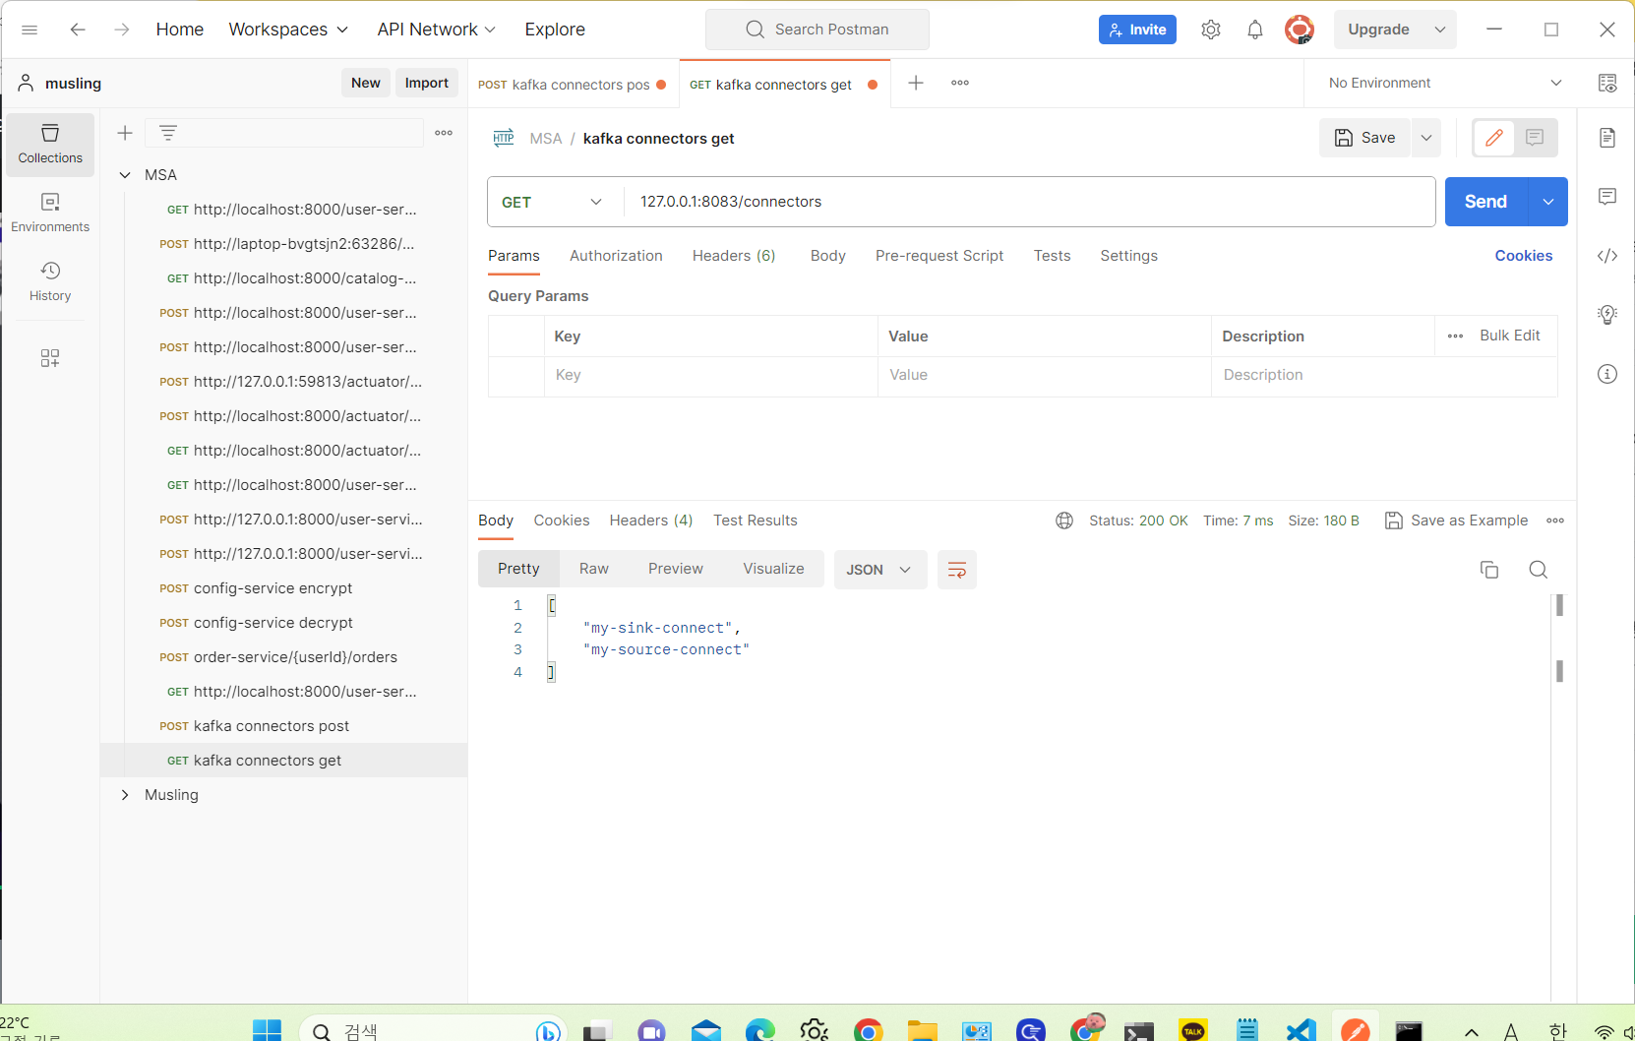Image resolution: width=1635 pixels, height=1041 pixels.
Task: Open the Code snippet side panel icon
Action: click(1607, 256)
